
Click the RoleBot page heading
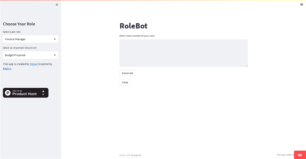[133, 26]
